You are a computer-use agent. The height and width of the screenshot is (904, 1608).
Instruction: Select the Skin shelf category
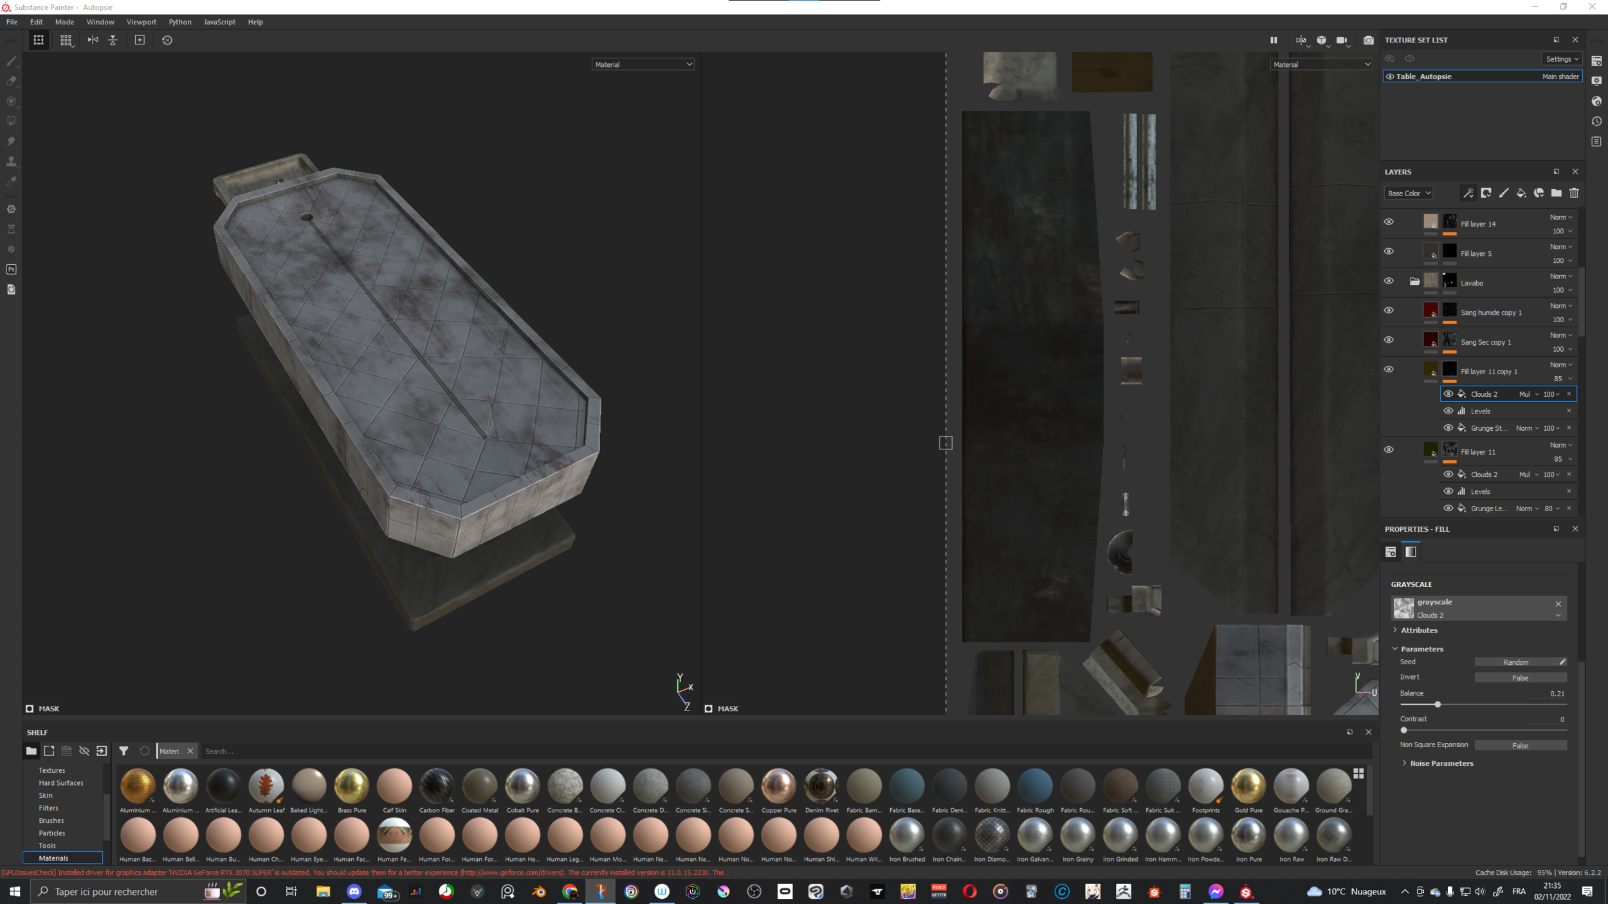(46, 795)
